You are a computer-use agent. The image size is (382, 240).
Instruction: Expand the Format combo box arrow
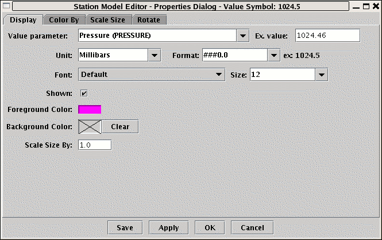[274, 55]
